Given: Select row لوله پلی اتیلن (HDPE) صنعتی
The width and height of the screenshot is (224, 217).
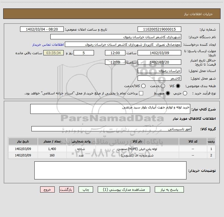Looking at the screenshot, I should (112, 149).
